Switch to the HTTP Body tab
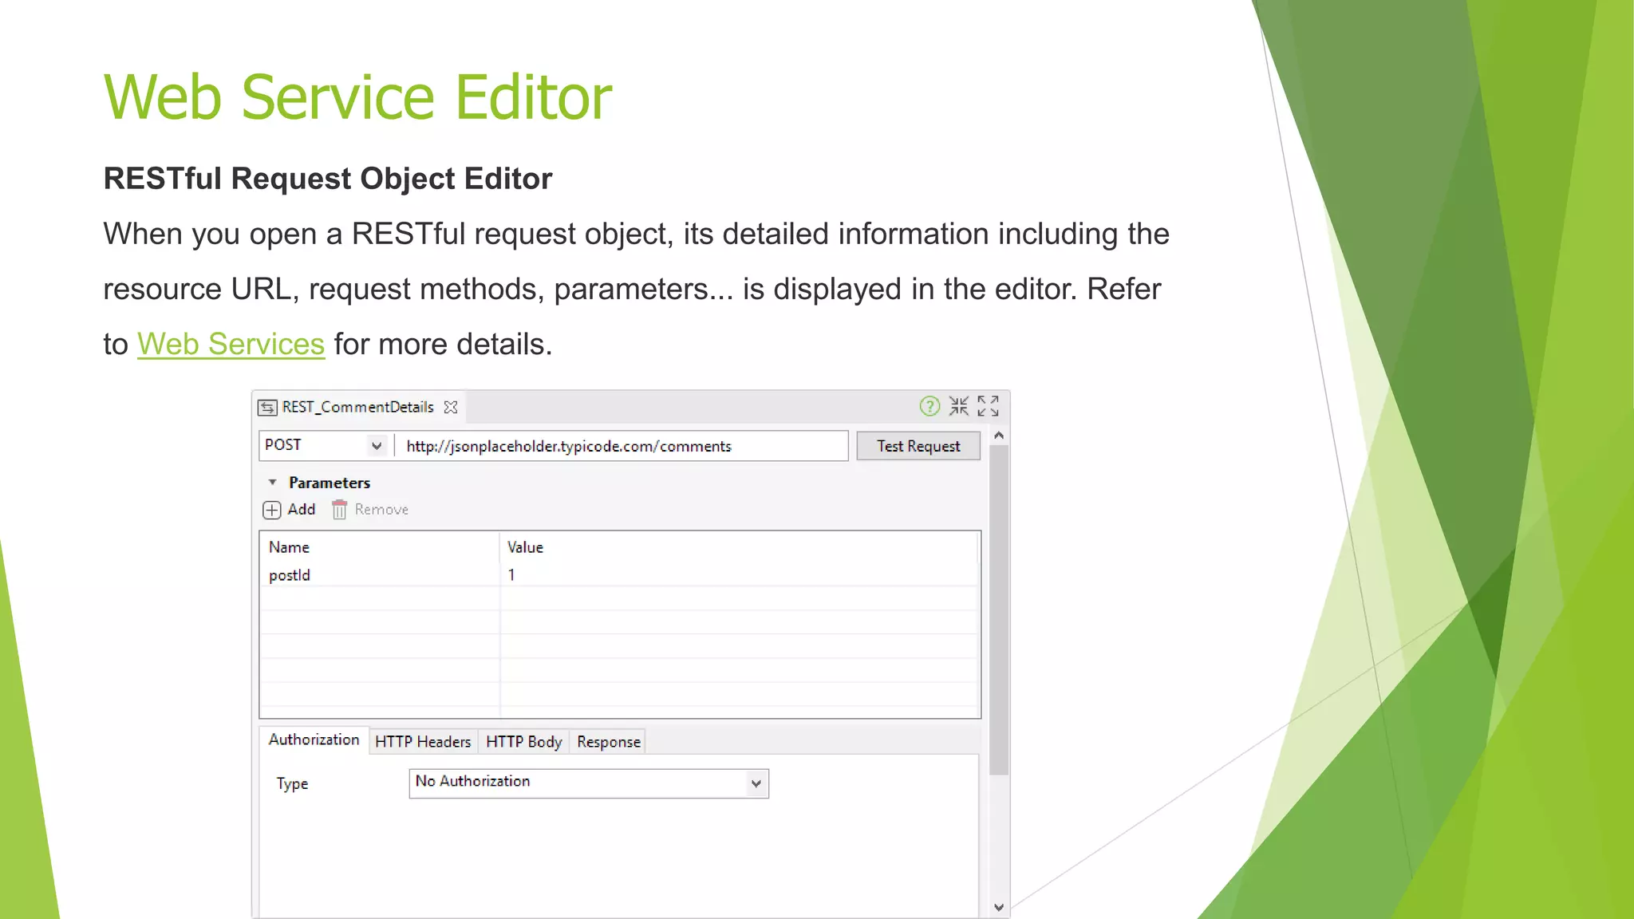 (523, 742)
